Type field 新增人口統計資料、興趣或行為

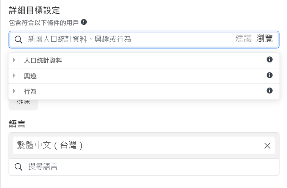pos(126,39)
